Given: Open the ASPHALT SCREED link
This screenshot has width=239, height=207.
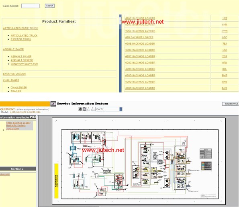Looking at the screenshot, I should click(x=22, y=60).
